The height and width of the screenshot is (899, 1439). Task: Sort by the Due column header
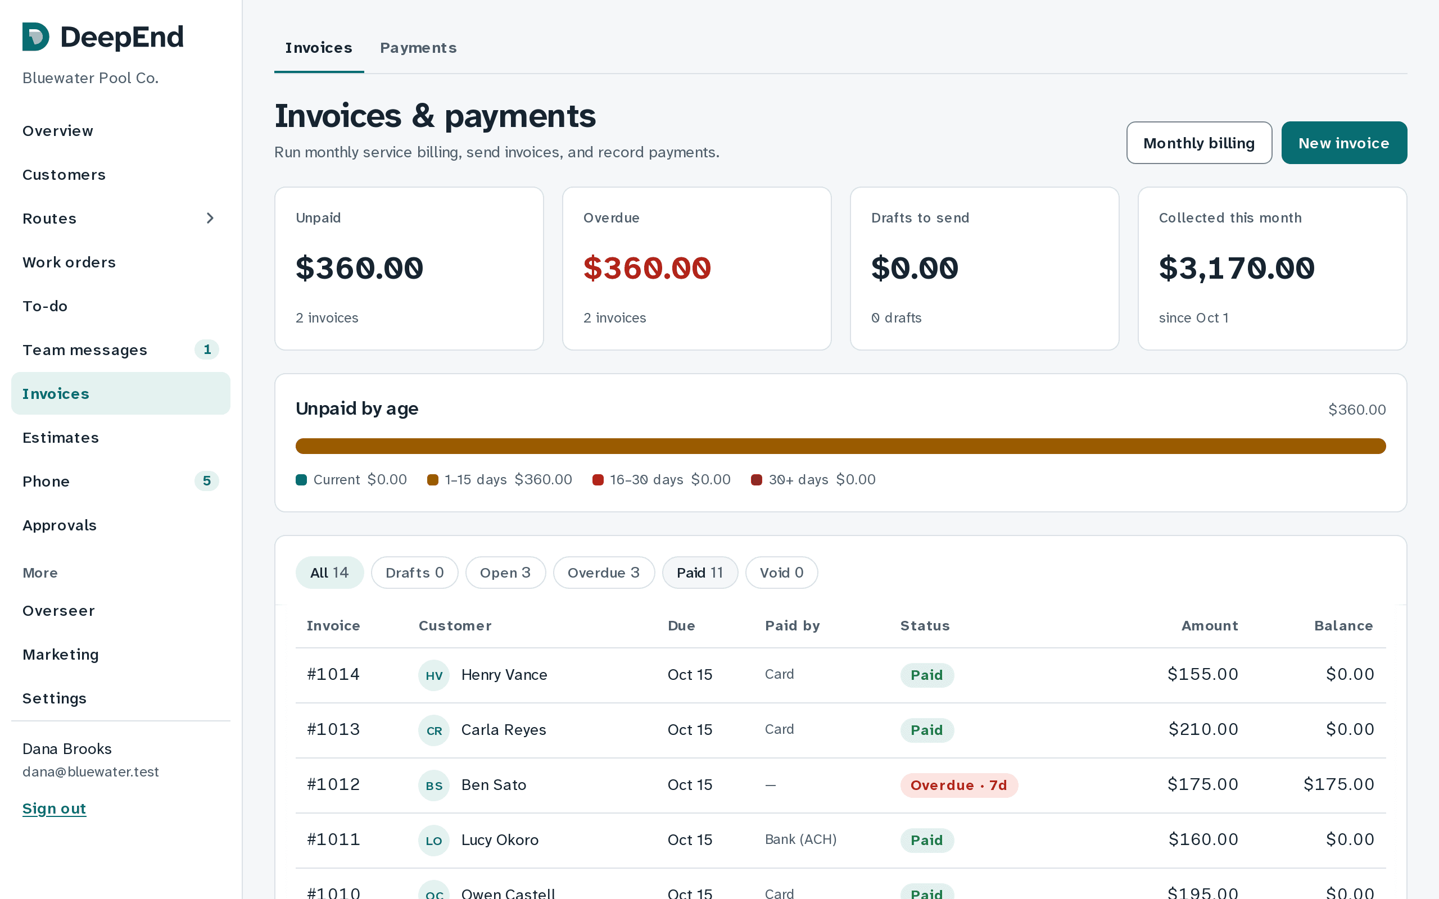(681, 625)
